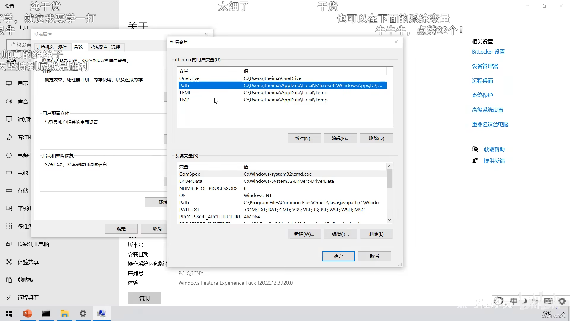Click the 中 input language indicator in the tray
570x321 pixels.
(514, 301)
